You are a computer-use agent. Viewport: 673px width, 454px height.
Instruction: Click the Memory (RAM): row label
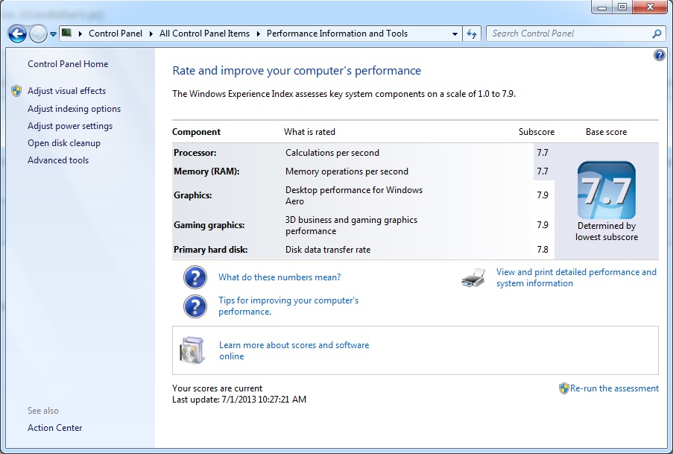point(206,171)
